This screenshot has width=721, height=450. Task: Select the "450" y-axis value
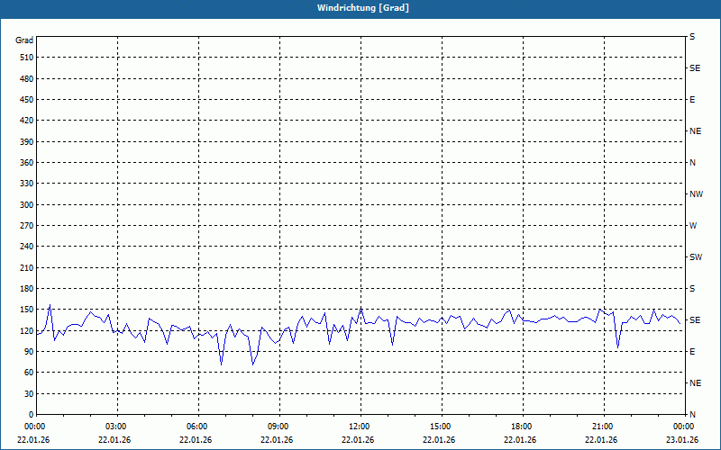pyautogui.click(x=27, y=100)
